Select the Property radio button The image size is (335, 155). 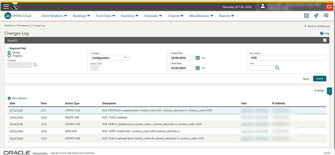click(x=9, y=56)
